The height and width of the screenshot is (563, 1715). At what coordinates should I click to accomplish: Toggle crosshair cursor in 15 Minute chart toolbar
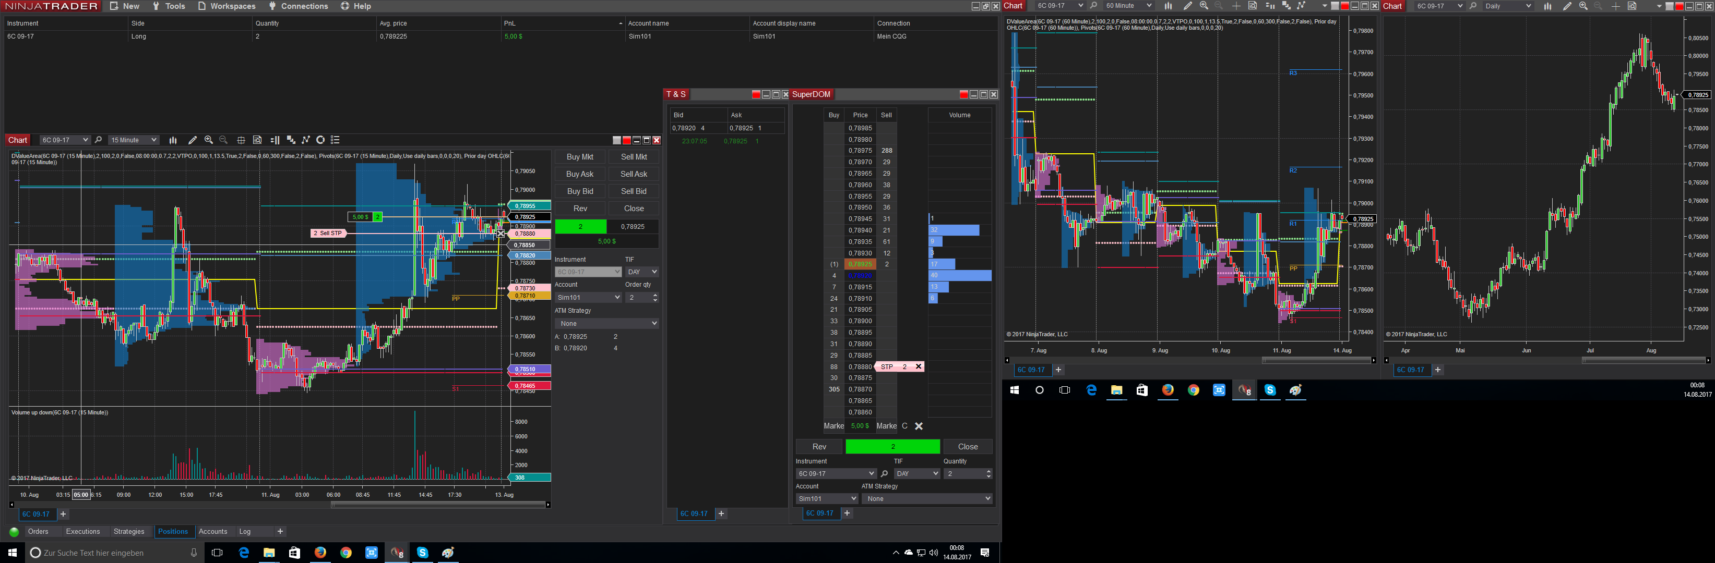tap(241, 140)
